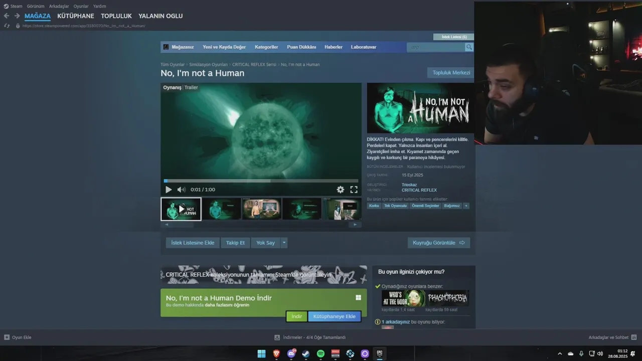This screenshot has width=642, height=361.
Task: Open Puan Dükkânı
Action: [x=301, y=47]
